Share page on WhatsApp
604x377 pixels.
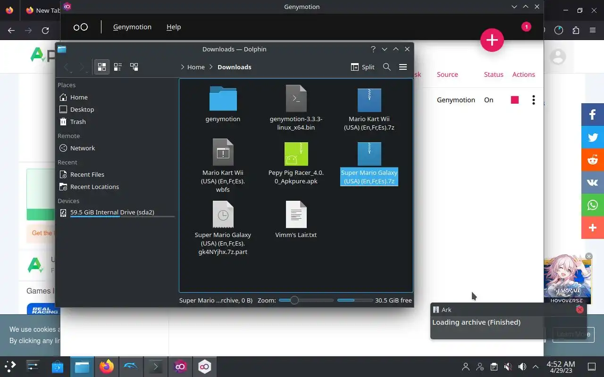pos(593,205)
